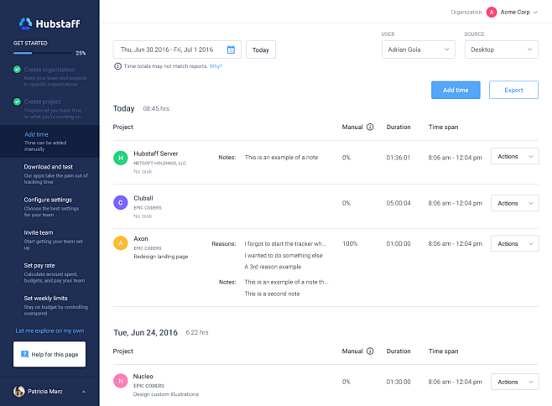Click the 'Redesign landing page' task label
Image resolution: width=552 pixels, height=406 pixels.
click(x=161, y=257)
